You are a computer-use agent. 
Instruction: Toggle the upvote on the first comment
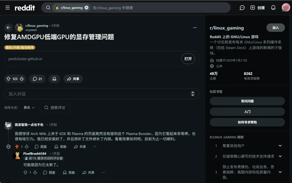pos(17,147)
